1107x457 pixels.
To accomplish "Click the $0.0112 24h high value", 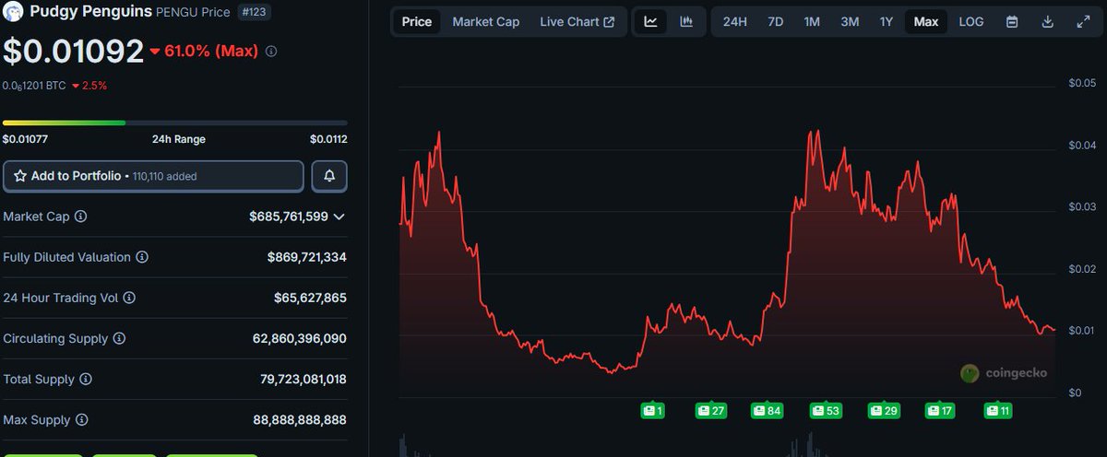I will tap(328, 139).
